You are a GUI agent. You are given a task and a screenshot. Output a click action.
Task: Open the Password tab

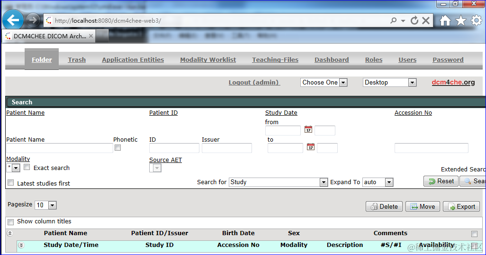pyautogui.click(x=448, y=59)
